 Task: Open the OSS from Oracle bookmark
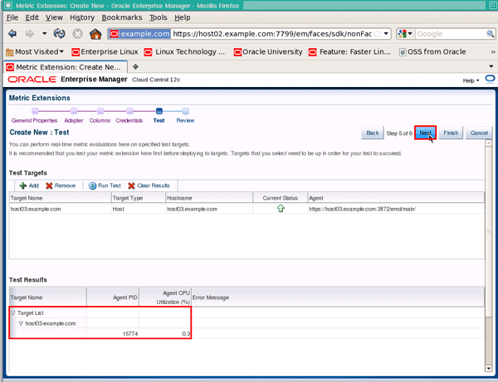tap(432, 51)
